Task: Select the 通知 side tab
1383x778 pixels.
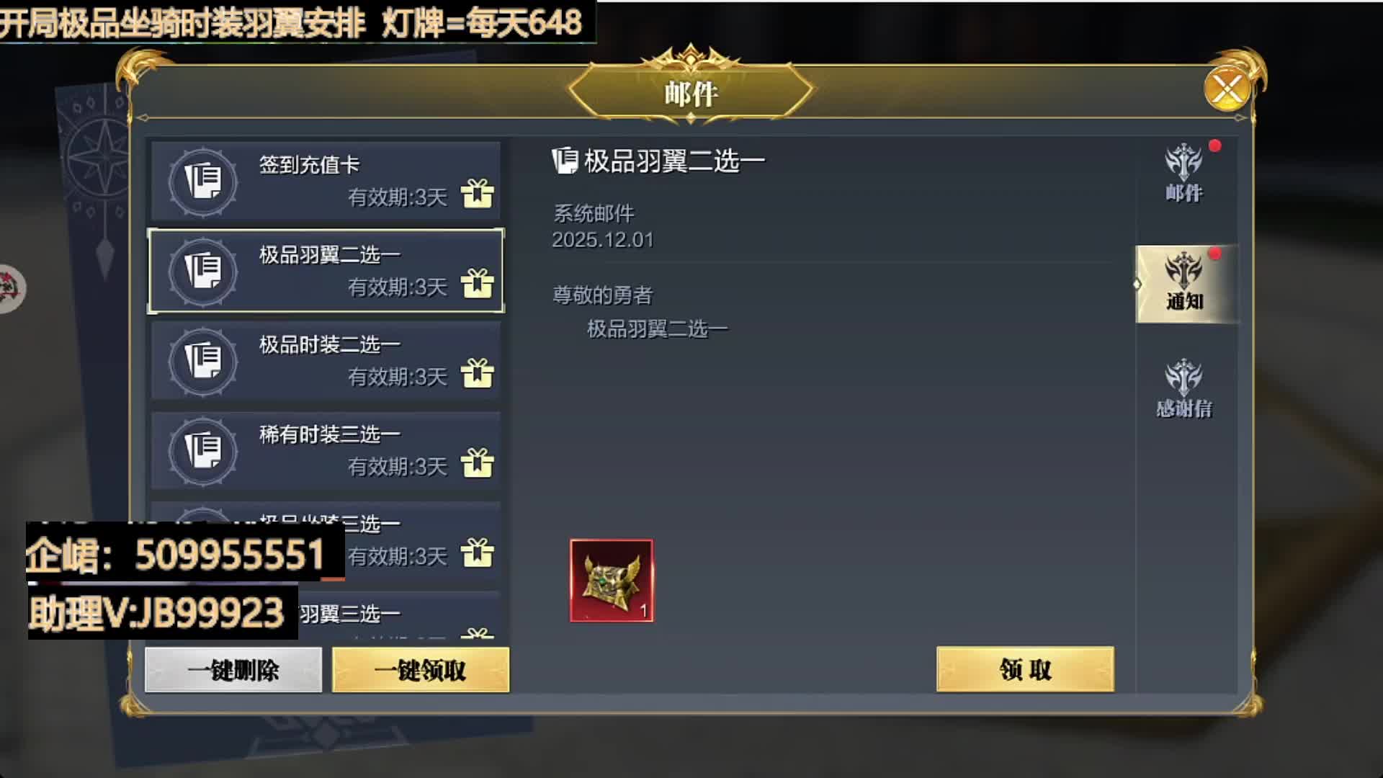Action: 1186,284
